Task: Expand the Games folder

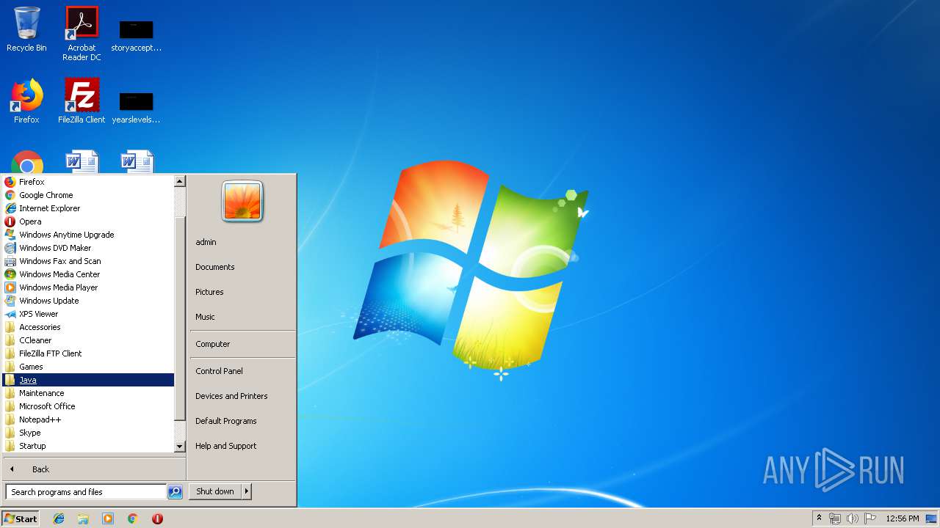Action: (x=88, y=367)
